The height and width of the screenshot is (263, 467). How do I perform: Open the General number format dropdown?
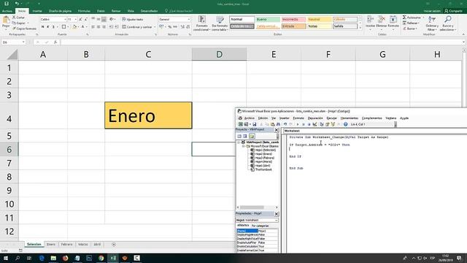pyautogui.click(x=188, y=20)
